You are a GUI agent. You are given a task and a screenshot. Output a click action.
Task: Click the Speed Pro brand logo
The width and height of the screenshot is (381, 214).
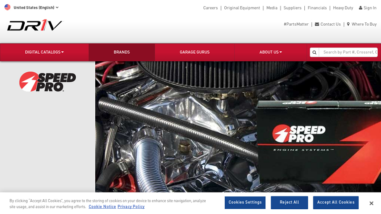click(48, 82)
